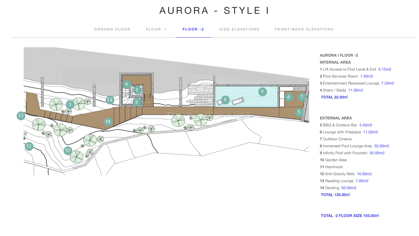Click the Aurora Style I heading

[x=214, y=11]
